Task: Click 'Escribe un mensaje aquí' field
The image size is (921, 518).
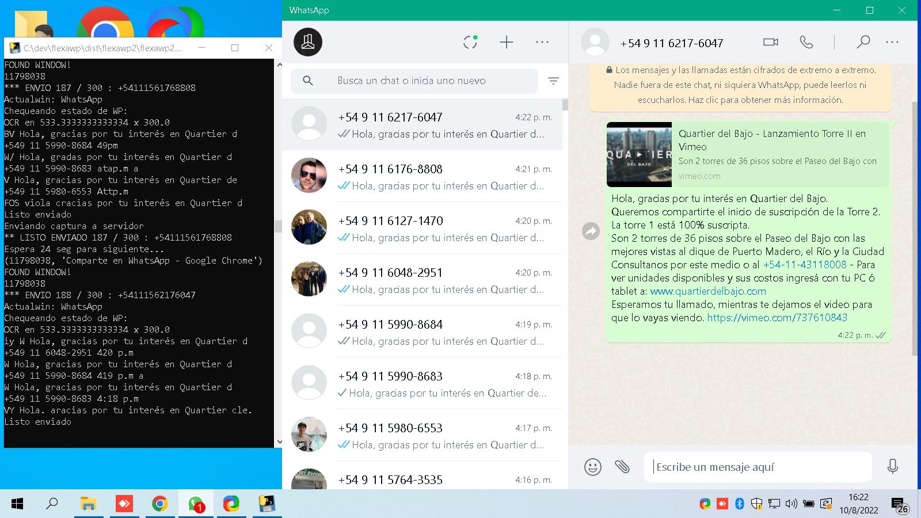Action: pos(758,467)
